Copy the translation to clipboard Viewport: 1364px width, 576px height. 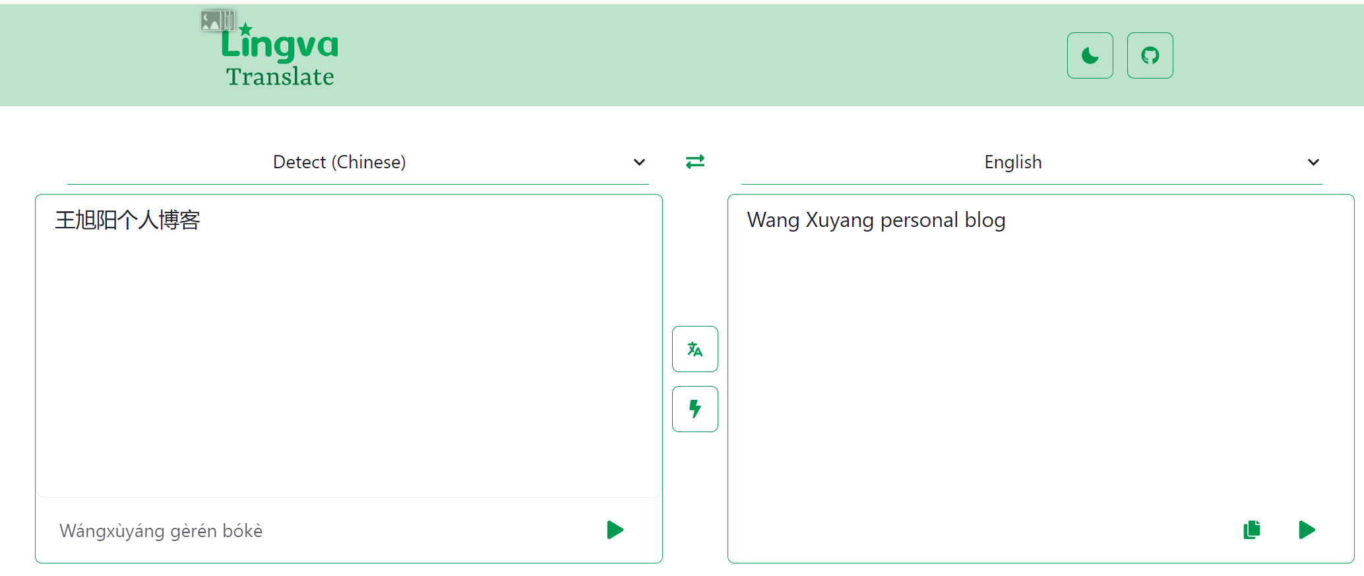click(1251, 530)
